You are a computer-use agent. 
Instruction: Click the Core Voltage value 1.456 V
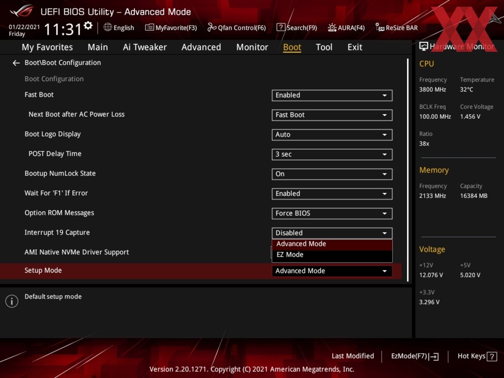pos(470,117)
